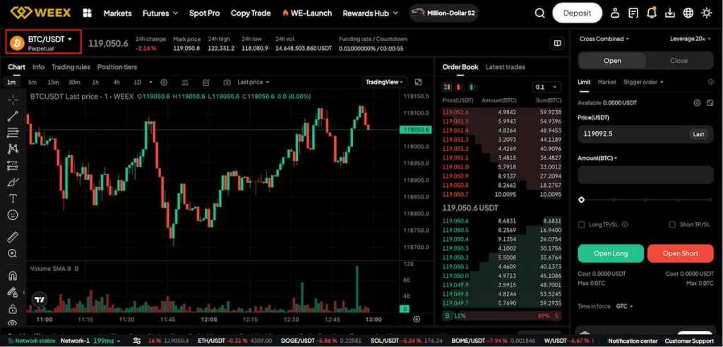Expand the Futures menu
723x347 pixels.
tap(160, 13)
